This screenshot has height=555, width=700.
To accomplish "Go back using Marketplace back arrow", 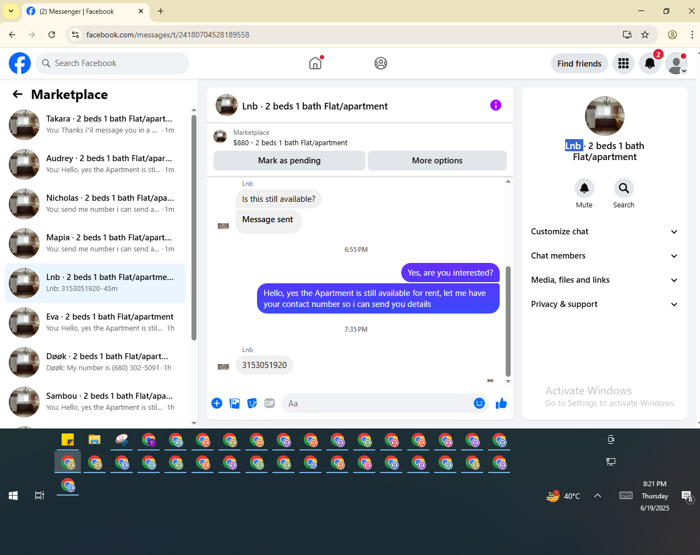I will pyautogui.click(x=18, y=94).
